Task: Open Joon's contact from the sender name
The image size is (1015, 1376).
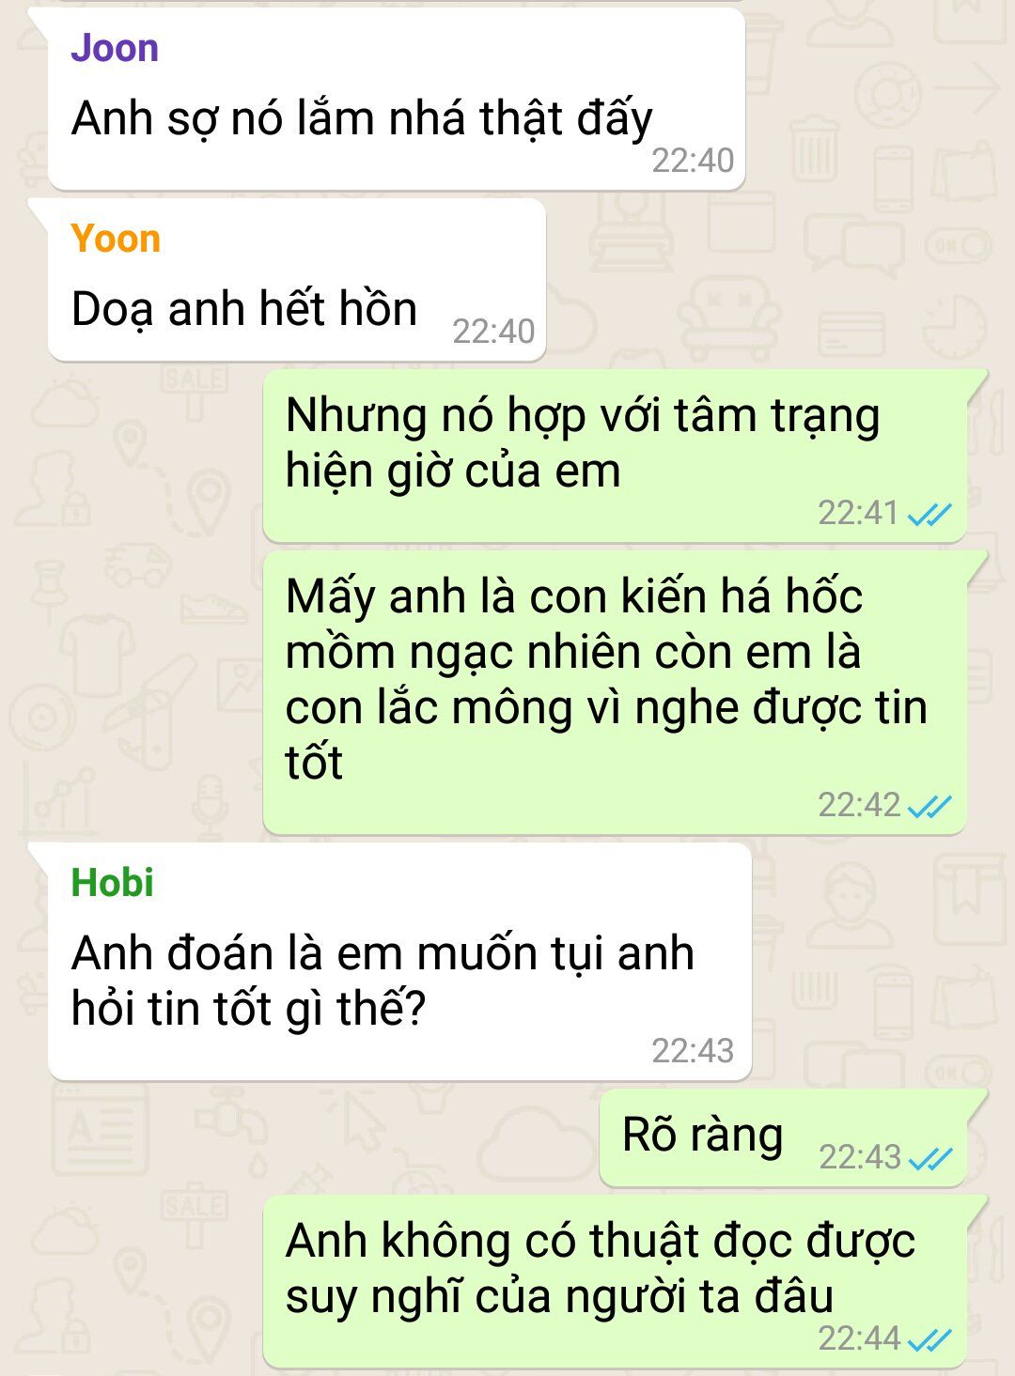Action: coord(115,48)
